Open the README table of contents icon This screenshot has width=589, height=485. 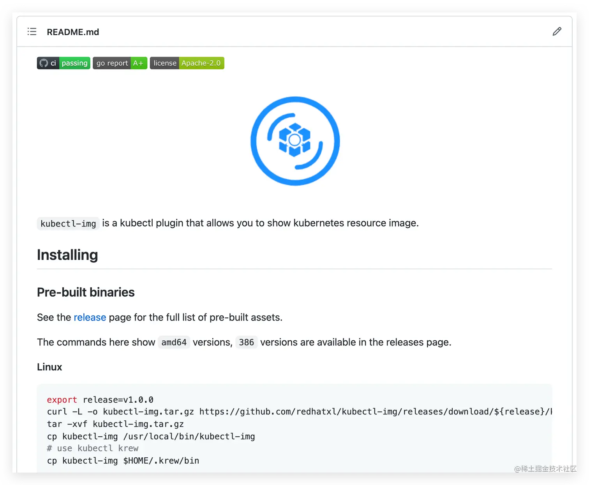pos(32,32)
